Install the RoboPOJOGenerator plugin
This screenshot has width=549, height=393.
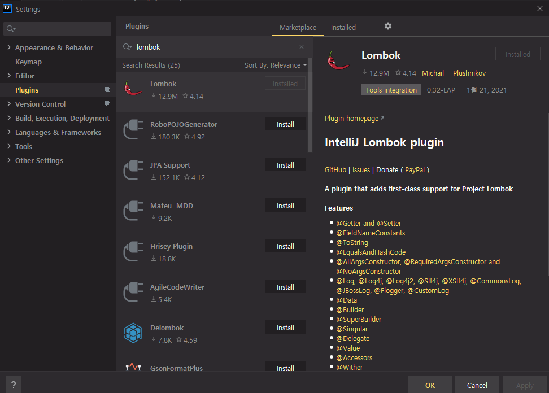tap(285, 124)
